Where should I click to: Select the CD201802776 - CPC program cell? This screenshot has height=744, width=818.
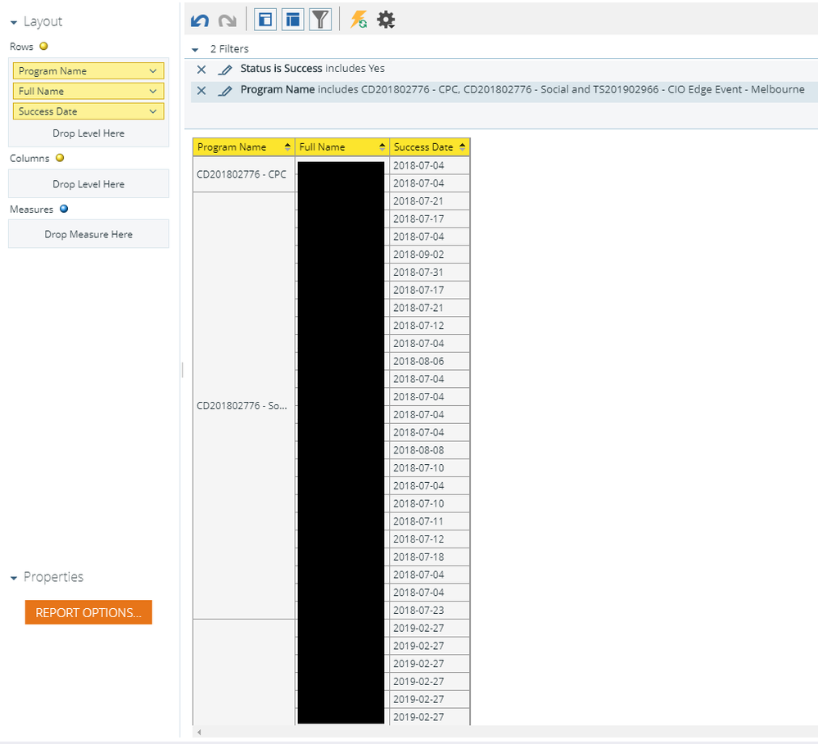click(244, 174)
